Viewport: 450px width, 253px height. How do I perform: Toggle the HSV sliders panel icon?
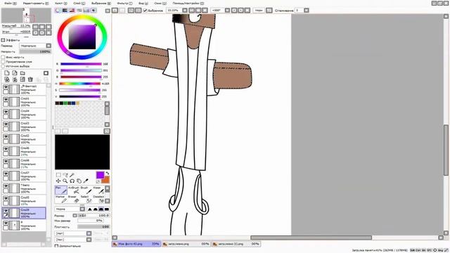72,11
